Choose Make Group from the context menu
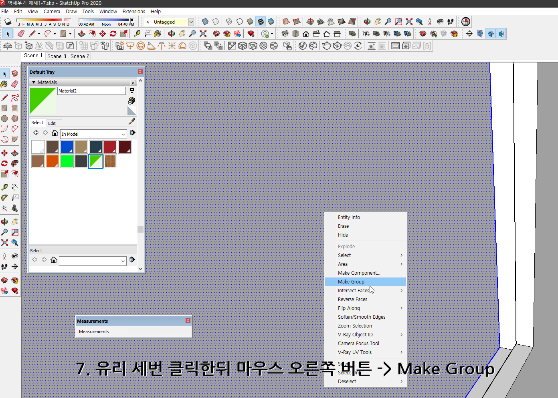Screen dimensions: 558x398 351,281
